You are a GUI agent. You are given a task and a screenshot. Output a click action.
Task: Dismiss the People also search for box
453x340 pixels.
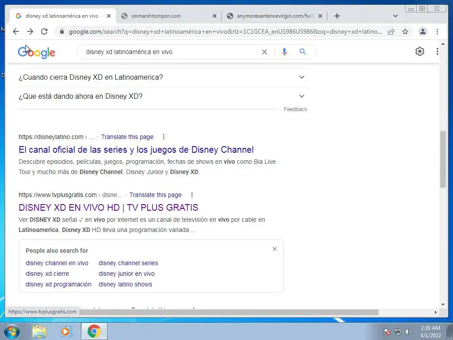click(x=275, y=249)
